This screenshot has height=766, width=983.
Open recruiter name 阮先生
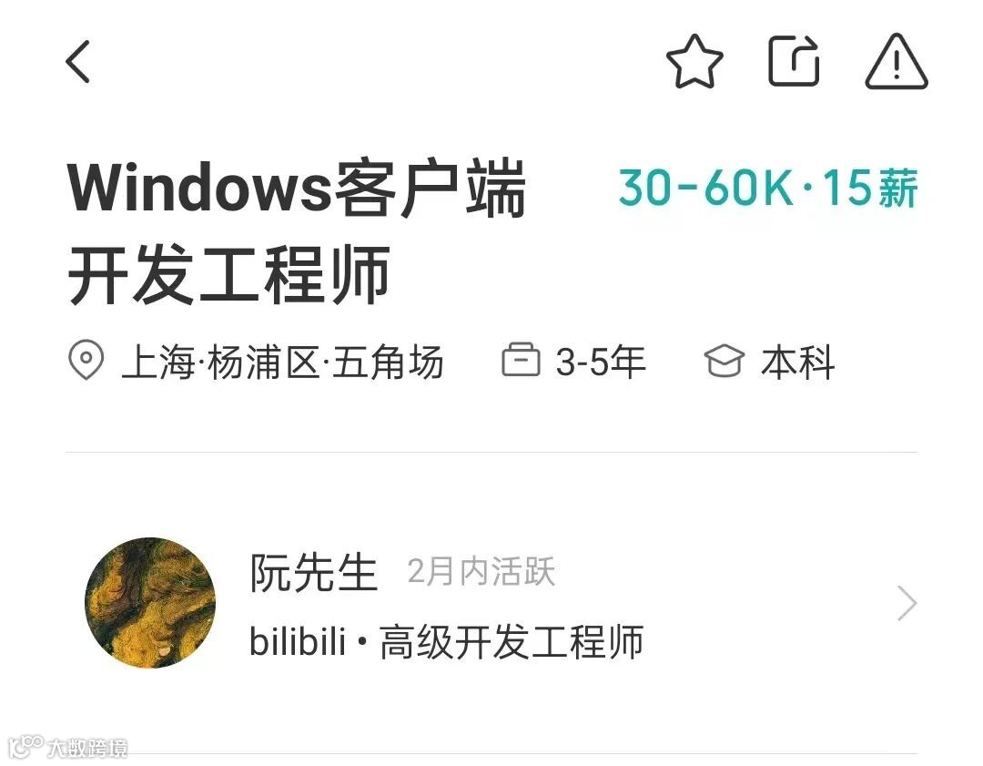click(x=313, y=572)
